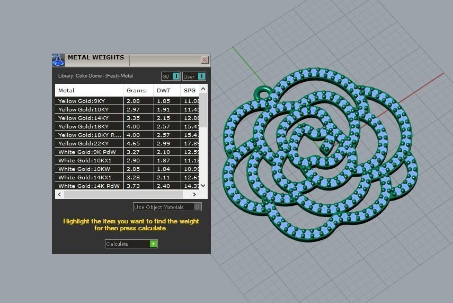Sort by the Grams column header
Viewport: 453px width, 303px height.
(x=138, y=90)
